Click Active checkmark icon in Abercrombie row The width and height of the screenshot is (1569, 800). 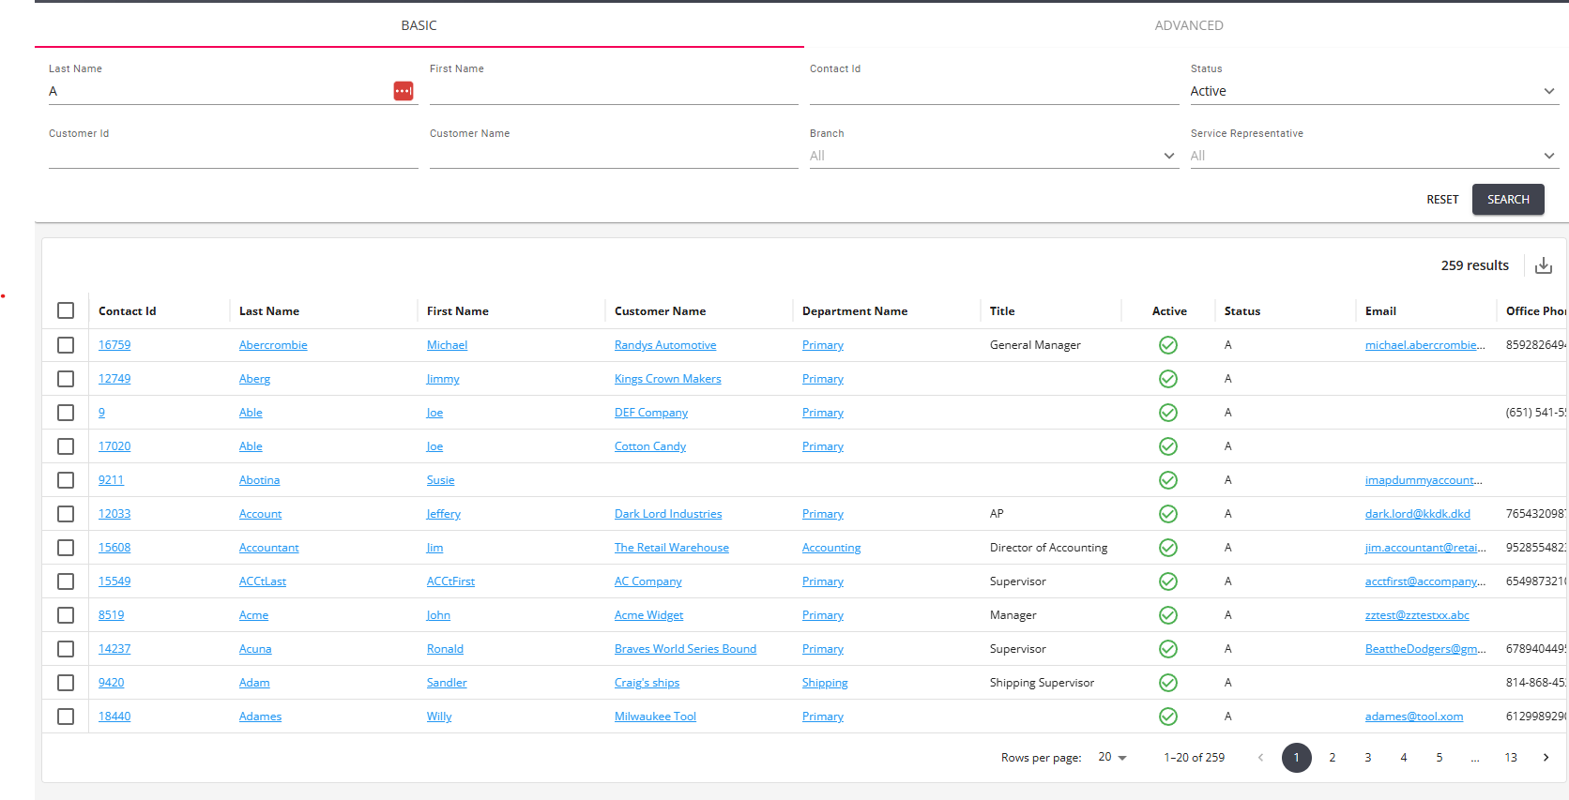click(x=1168, y=345)
